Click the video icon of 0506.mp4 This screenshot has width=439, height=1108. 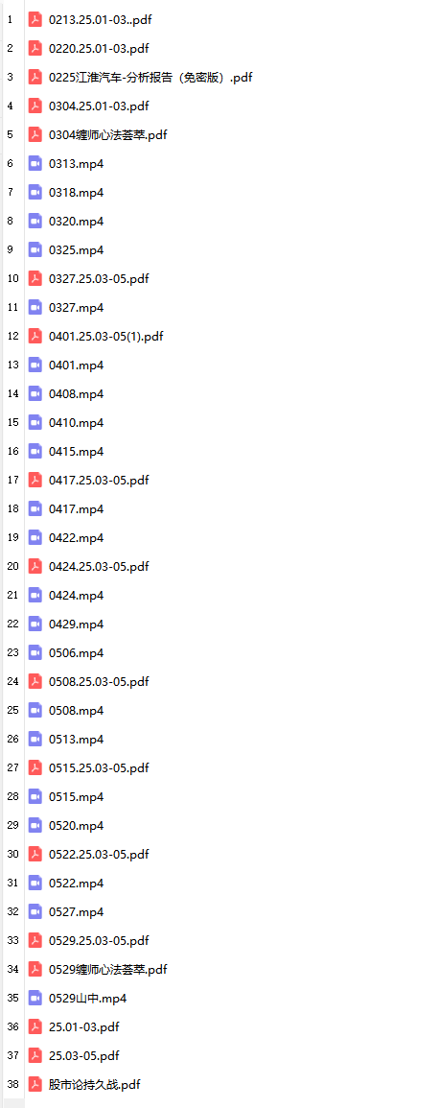[x=35, y=652]
